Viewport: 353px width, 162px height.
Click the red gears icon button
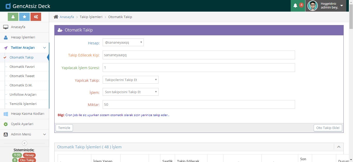[36, 17]
